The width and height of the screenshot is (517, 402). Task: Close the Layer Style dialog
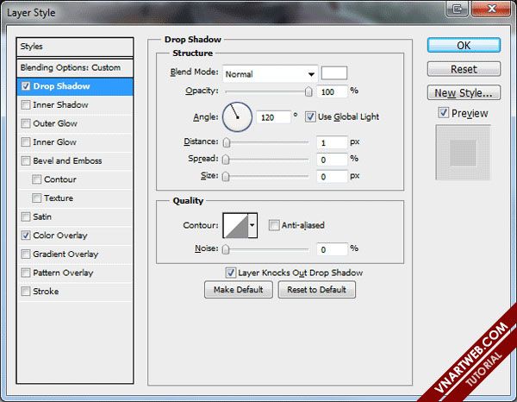point(498,9)
